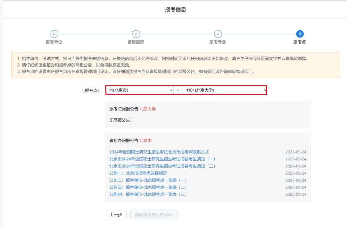
Task: Open 公告一：北京市报考点选择规定
Action: click(138, 173)
